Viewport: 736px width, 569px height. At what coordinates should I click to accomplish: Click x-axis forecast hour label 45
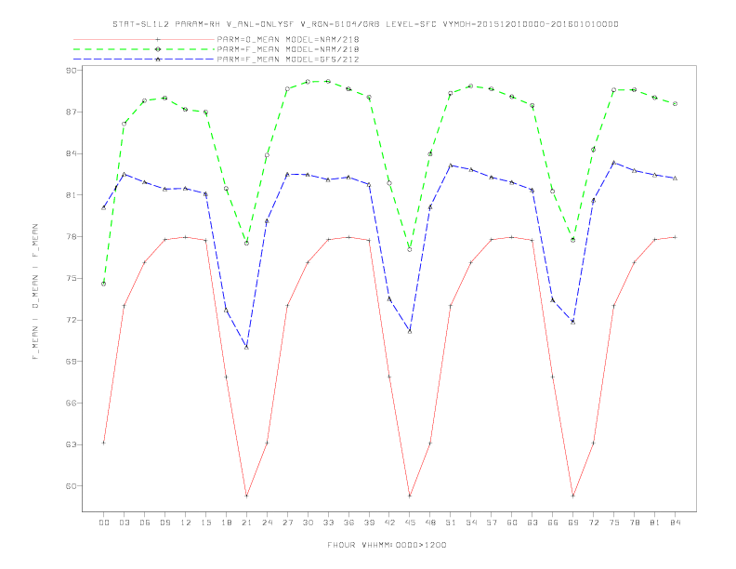click(x=410, y=523)
